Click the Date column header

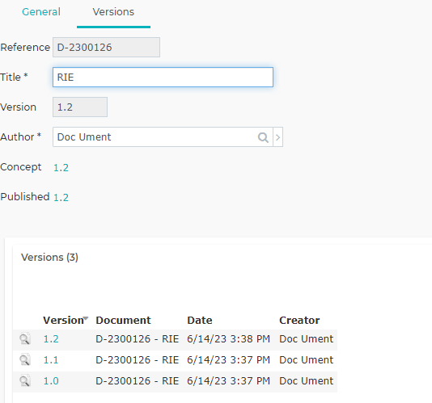coord(200,320)
